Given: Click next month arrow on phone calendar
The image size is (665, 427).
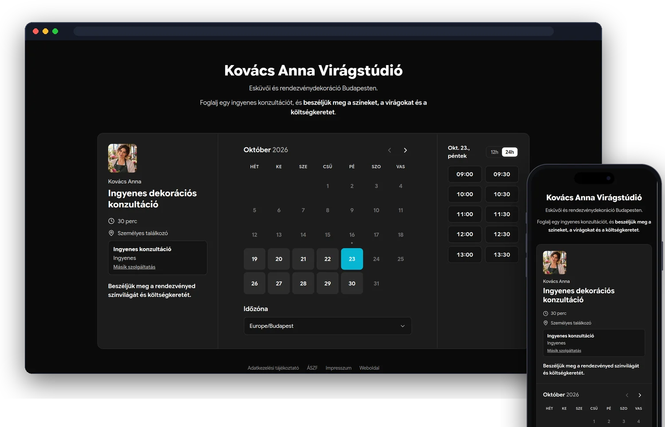Looking at the screenshot, I should click(639, 395).
